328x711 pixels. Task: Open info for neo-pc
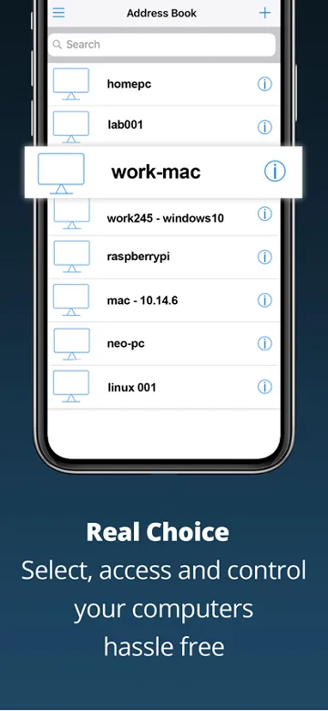[x=264, y=343]
